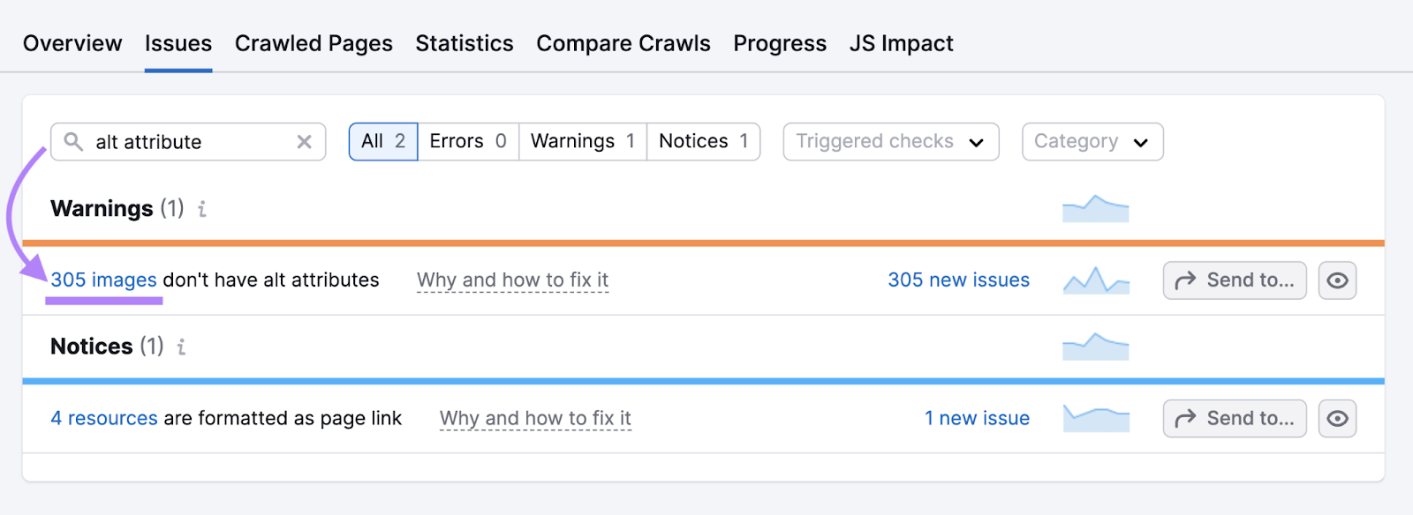Clear the search with the X icon
The image size is (1413, 515).
pyautogui.click(x=305, y=141)
